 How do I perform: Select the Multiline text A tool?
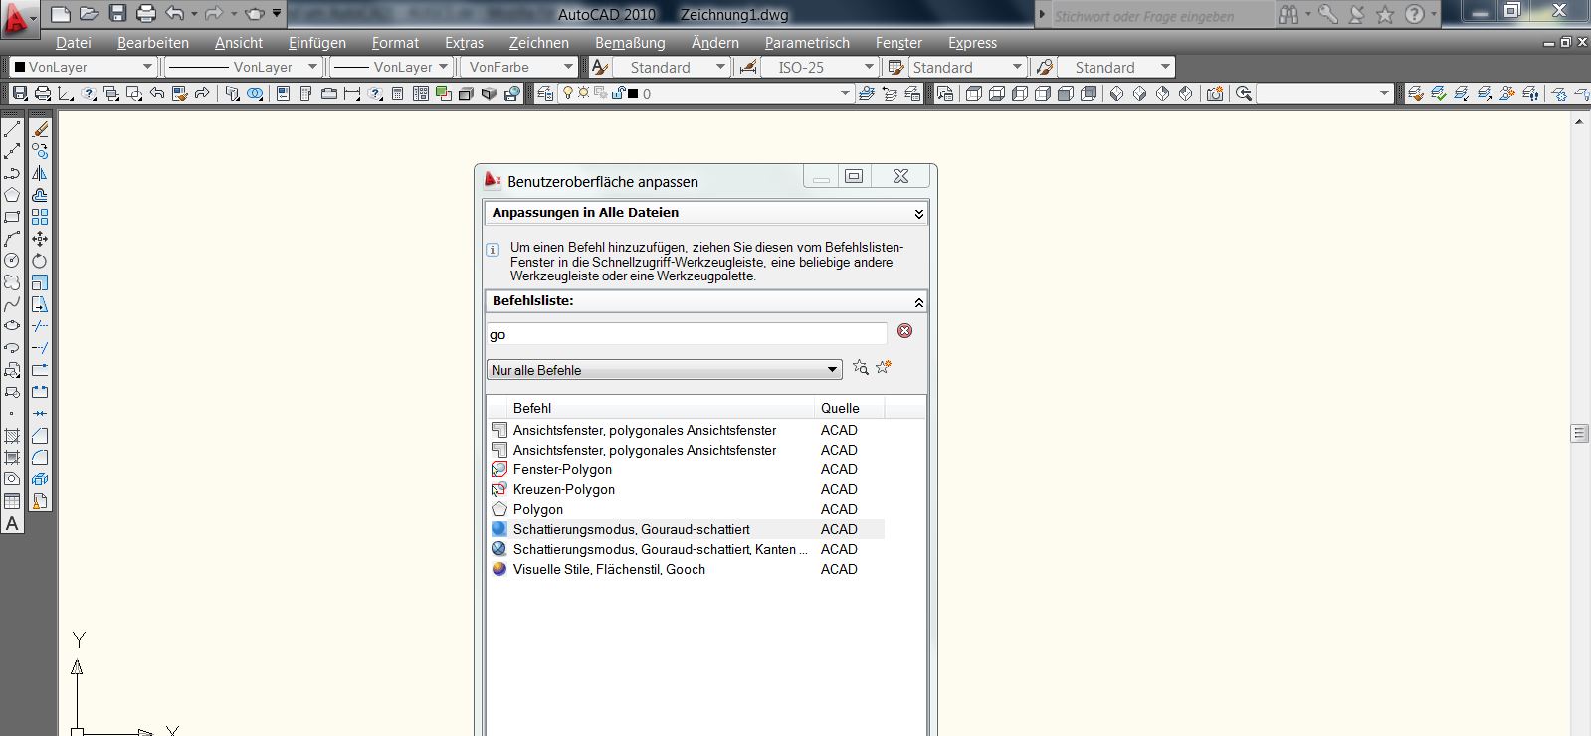coord(12,523)
